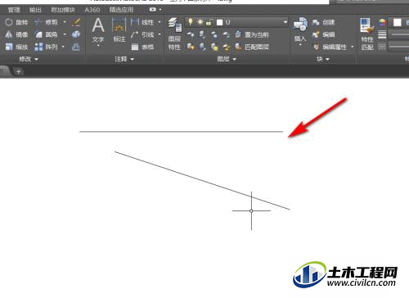Image resolution: width=409 pixels, height=307 pixels.
Task: Open 图层特性 (Layer Properties) manager
Action: (174, 34)
